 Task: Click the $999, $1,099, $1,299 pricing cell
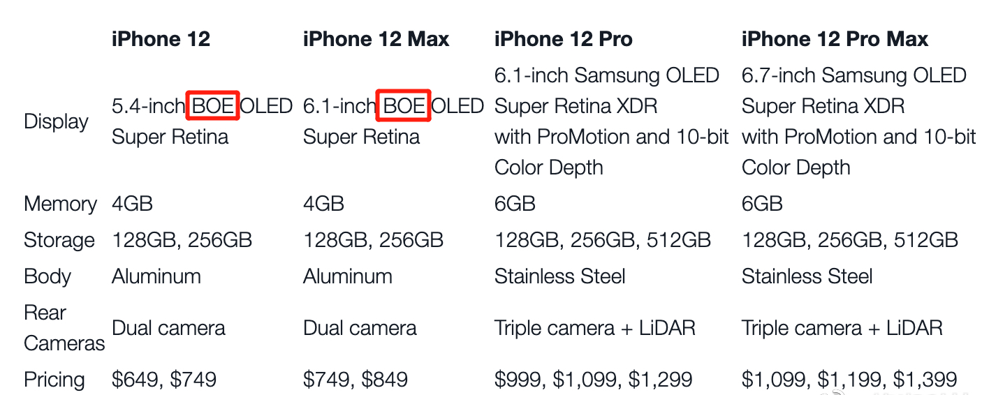[x=593, y=380]
